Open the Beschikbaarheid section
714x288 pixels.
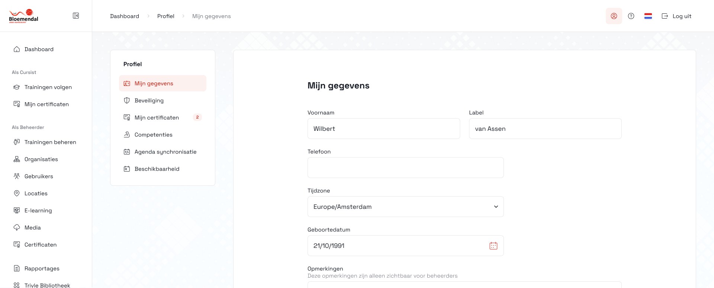(163, 169)
